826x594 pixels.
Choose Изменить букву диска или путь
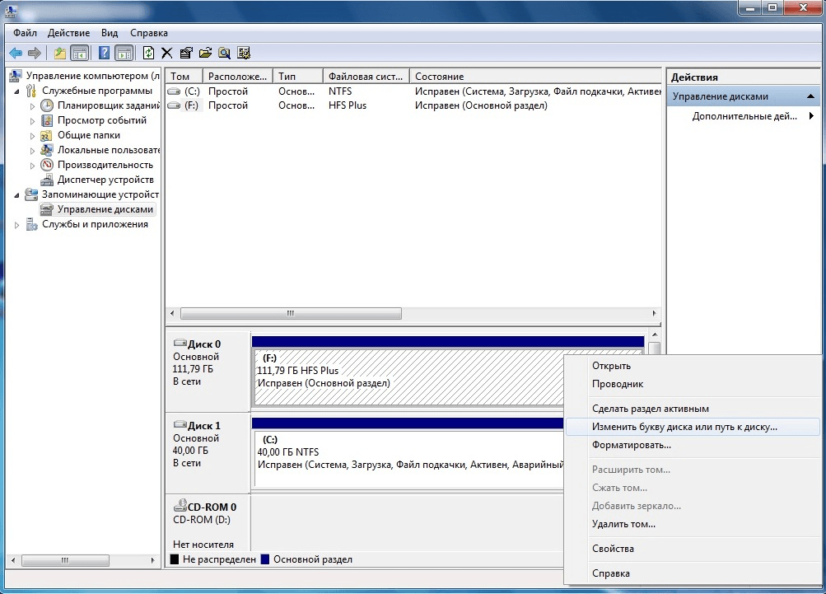pos(684,427)
